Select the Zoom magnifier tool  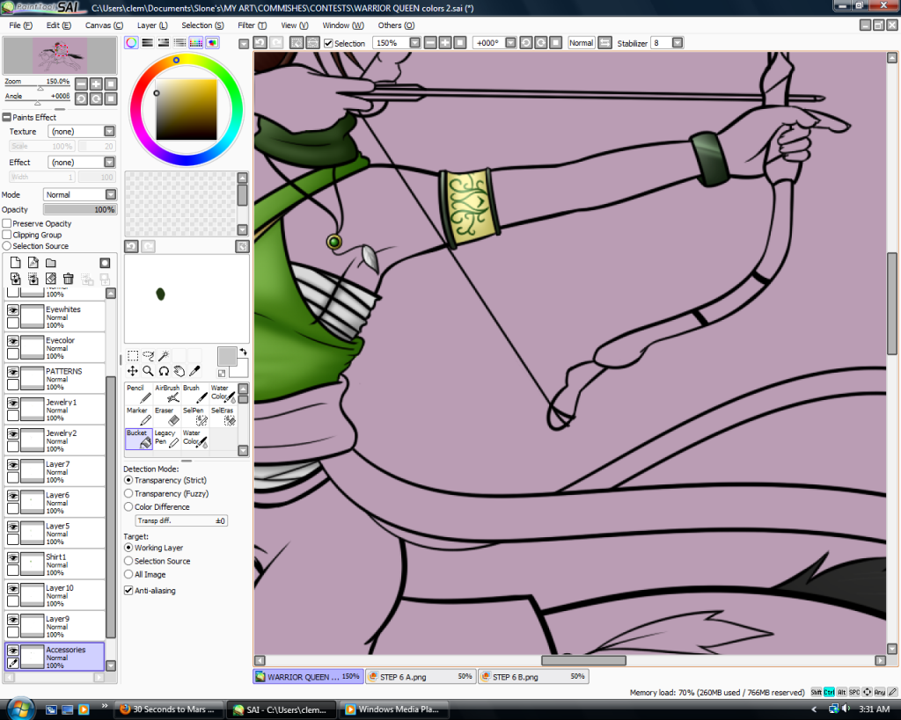[148, 372]
